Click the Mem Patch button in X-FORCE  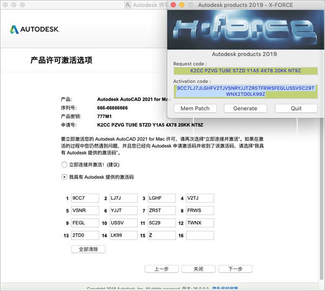click(x=195, y=109)
